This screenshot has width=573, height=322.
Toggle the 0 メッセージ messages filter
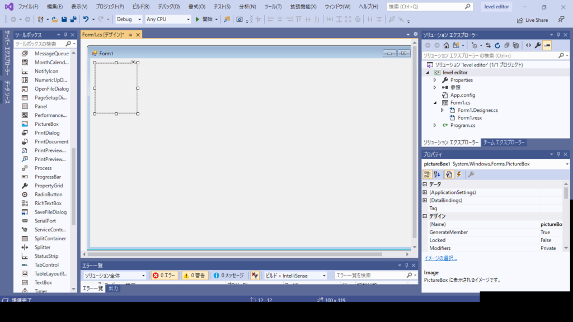(x=229, y=276)
